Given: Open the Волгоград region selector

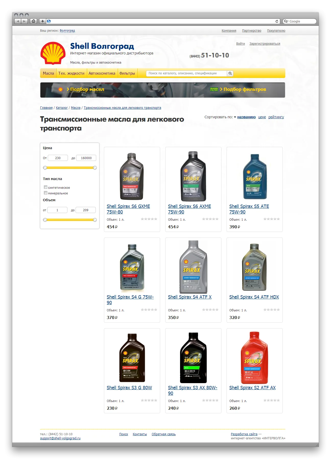Looking at the screenshot, I should click(x=67, y=31).
